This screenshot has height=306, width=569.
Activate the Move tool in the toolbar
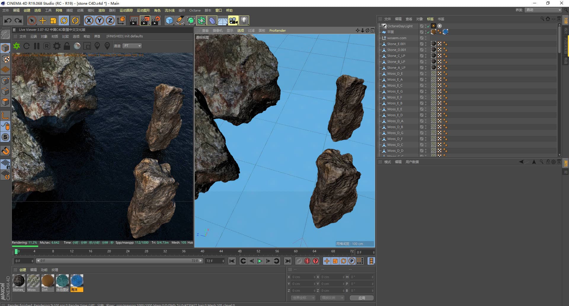[x=43, y=20]
